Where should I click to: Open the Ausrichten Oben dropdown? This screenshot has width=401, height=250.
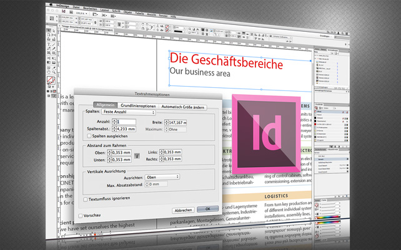(x=162, y=177)
